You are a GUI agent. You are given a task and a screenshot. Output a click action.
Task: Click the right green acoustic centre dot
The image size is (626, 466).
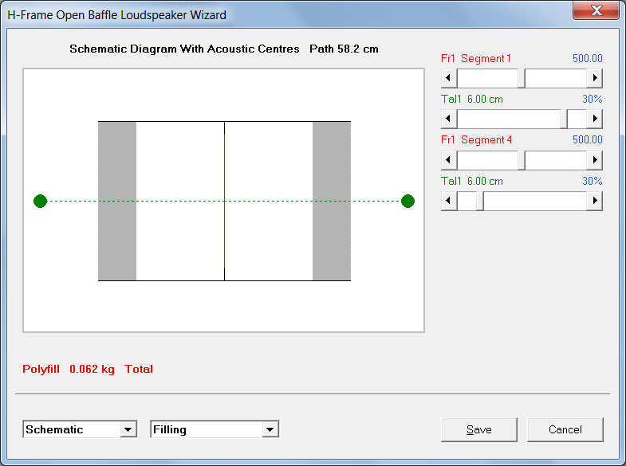point(407,201)
